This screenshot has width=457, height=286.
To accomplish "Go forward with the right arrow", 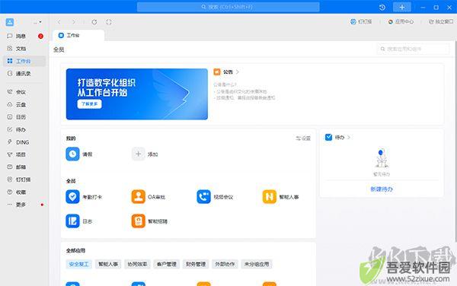I will tap(73, 22).
